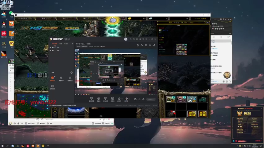Click padlock icon above preview

pyautogui.click(x=142, y=45)
